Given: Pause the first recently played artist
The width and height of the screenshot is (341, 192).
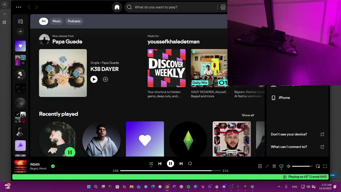Looking at the screenshot, I should pyautogui.click(x=70, y=152).
